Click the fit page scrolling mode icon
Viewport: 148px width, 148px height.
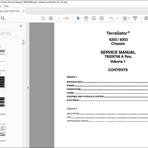tap(125, 18)
